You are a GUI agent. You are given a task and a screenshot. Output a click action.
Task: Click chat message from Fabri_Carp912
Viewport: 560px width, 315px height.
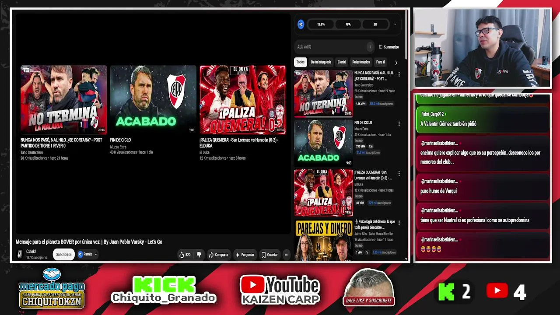(483, 119)
